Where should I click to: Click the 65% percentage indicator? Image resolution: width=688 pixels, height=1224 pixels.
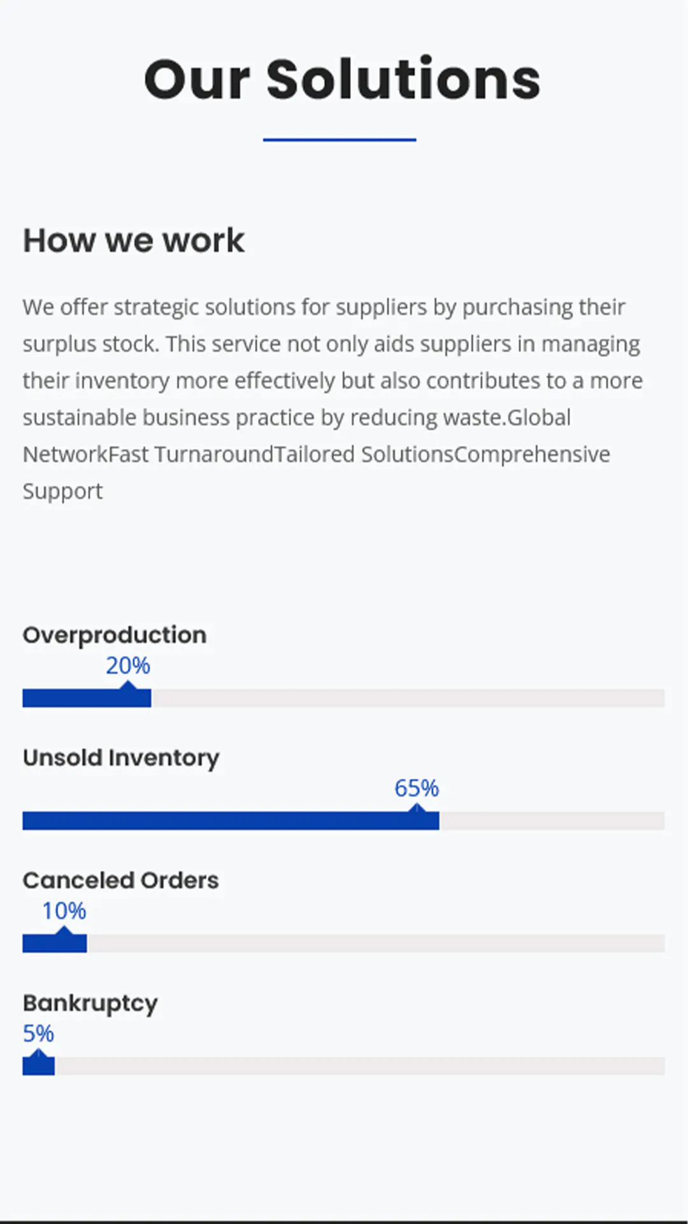(x=417, y=789)
